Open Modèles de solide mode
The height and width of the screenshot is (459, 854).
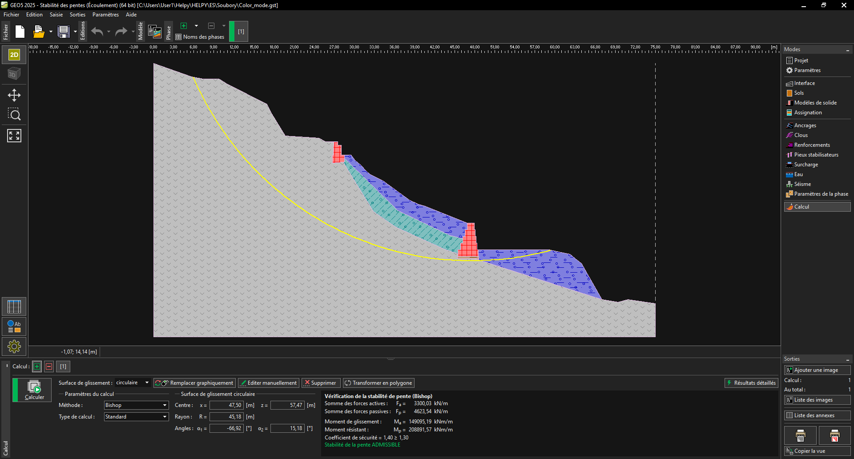point(815,103)
